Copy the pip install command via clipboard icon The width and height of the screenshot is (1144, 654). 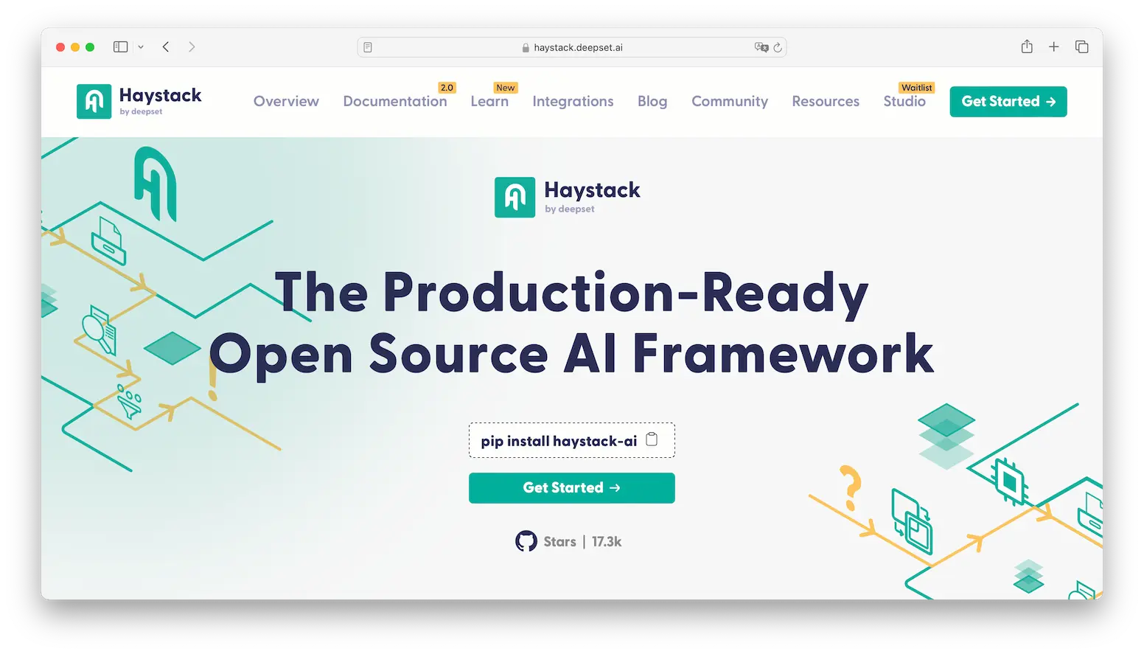[652, 439]
